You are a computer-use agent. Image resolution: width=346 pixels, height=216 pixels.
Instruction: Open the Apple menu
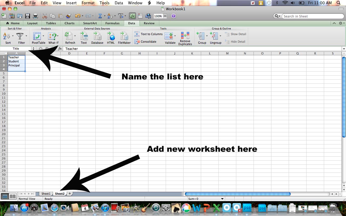coord(7,3)
